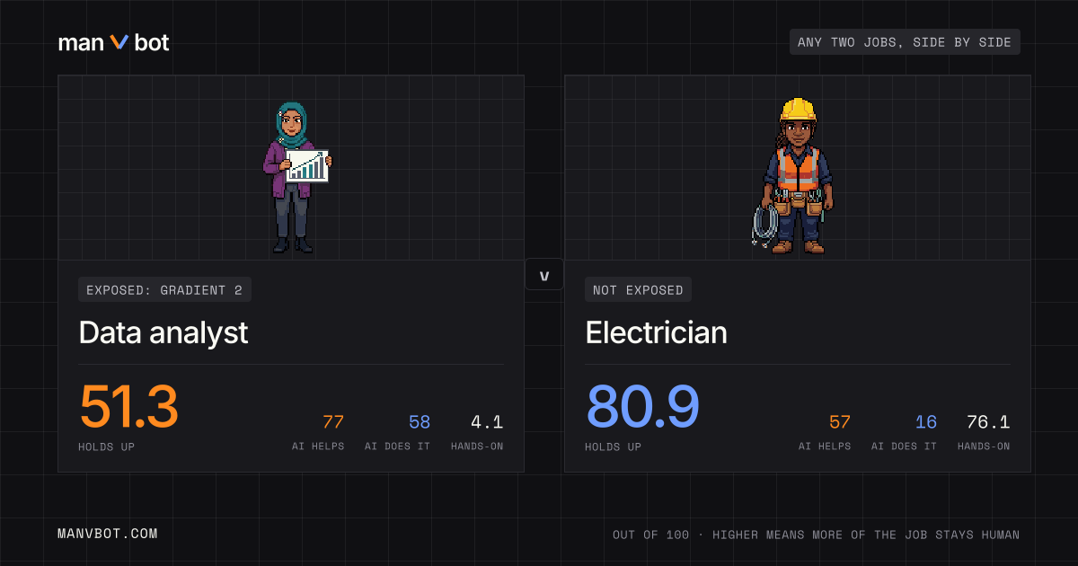This screenshot has height=566, width=1078.
Task: Open the Data analyst job title
Action: click(x=163, y=333)
